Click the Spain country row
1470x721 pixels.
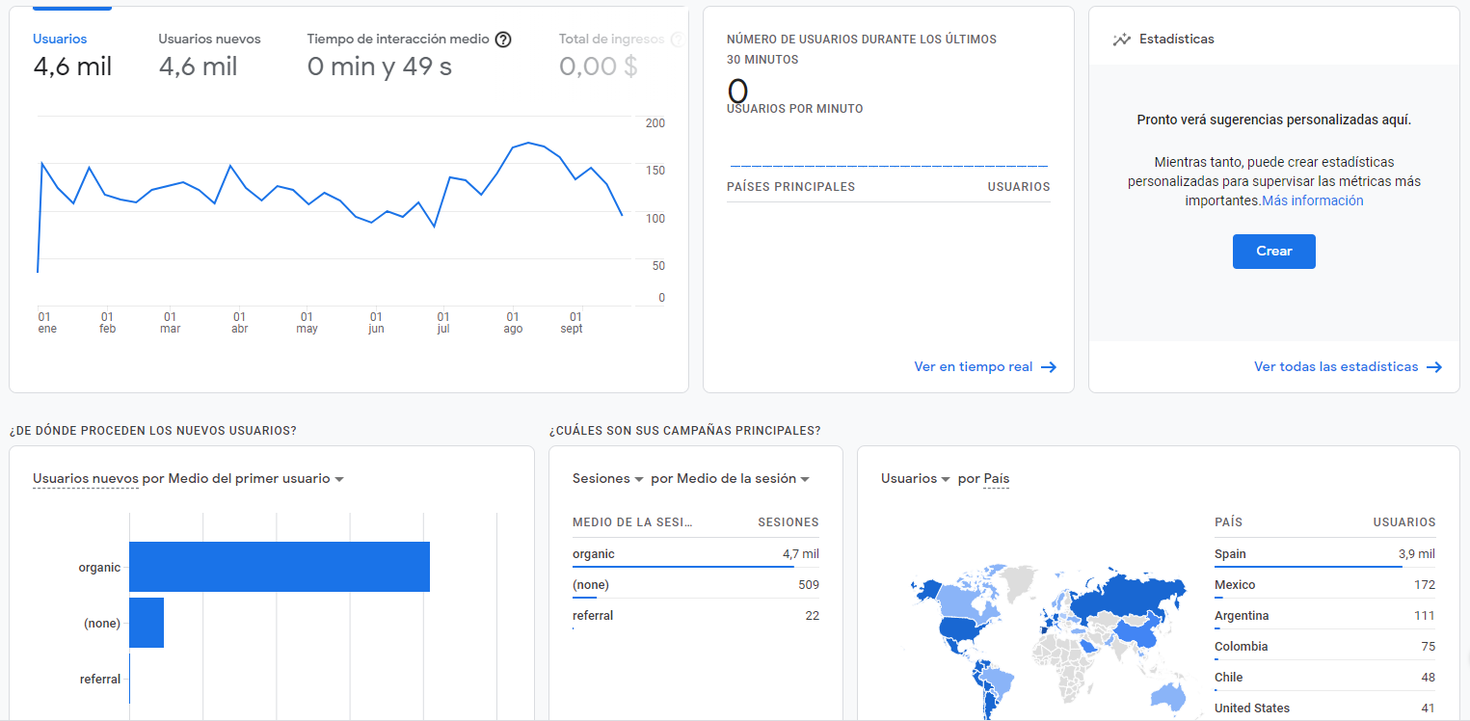(1324, 554)
